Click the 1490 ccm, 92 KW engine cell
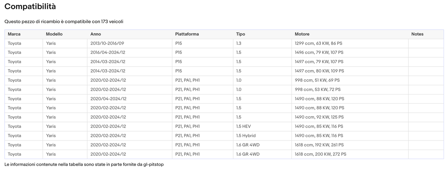Viewport: 448px width, 170px height. pos(319,117)
